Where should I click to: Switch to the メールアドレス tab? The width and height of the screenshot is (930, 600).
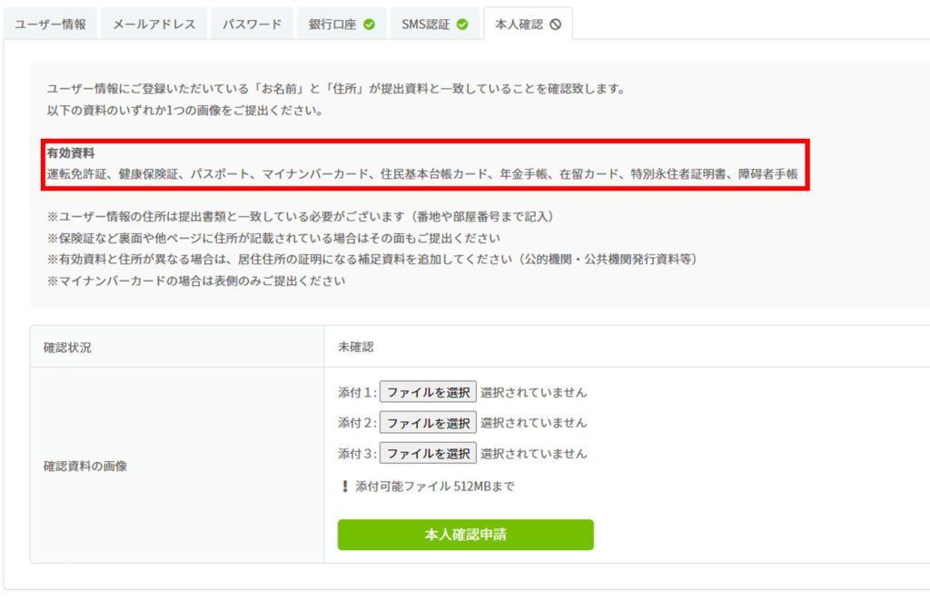(x=153, y=25)
